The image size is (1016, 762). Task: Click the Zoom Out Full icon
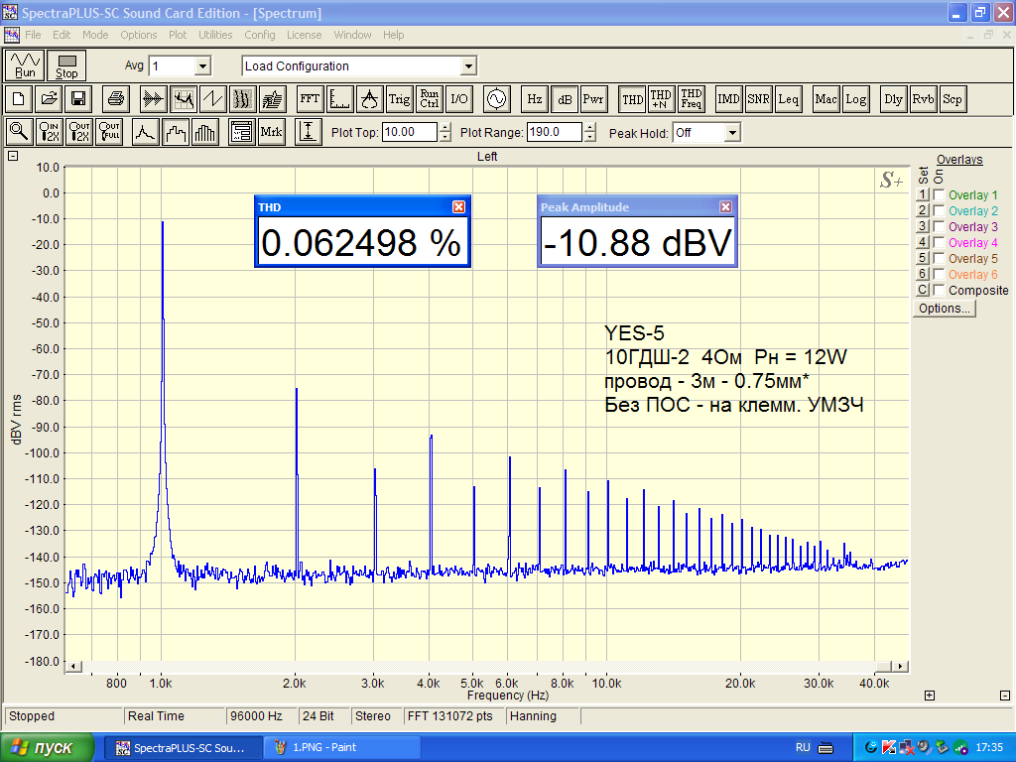coord(109,132)
